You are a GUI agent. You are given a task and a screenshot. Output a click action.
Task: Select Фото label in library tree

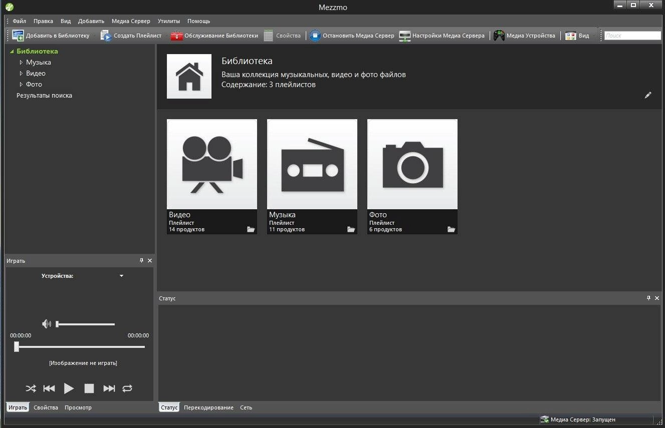[x=34, y=85]
